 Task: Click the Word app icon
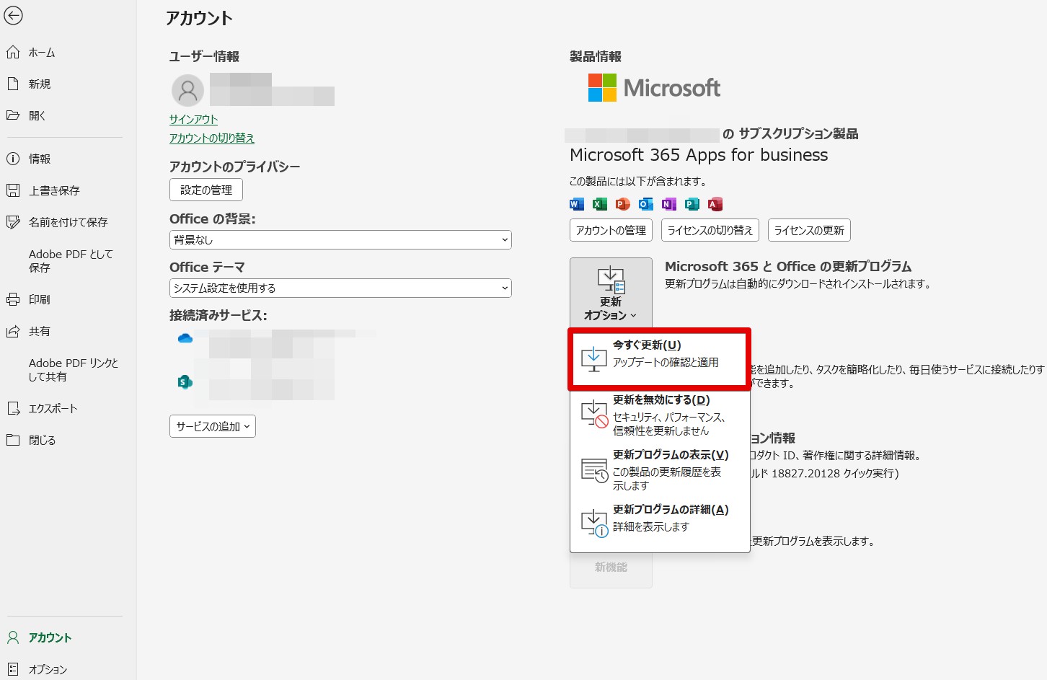click(576, 204)
